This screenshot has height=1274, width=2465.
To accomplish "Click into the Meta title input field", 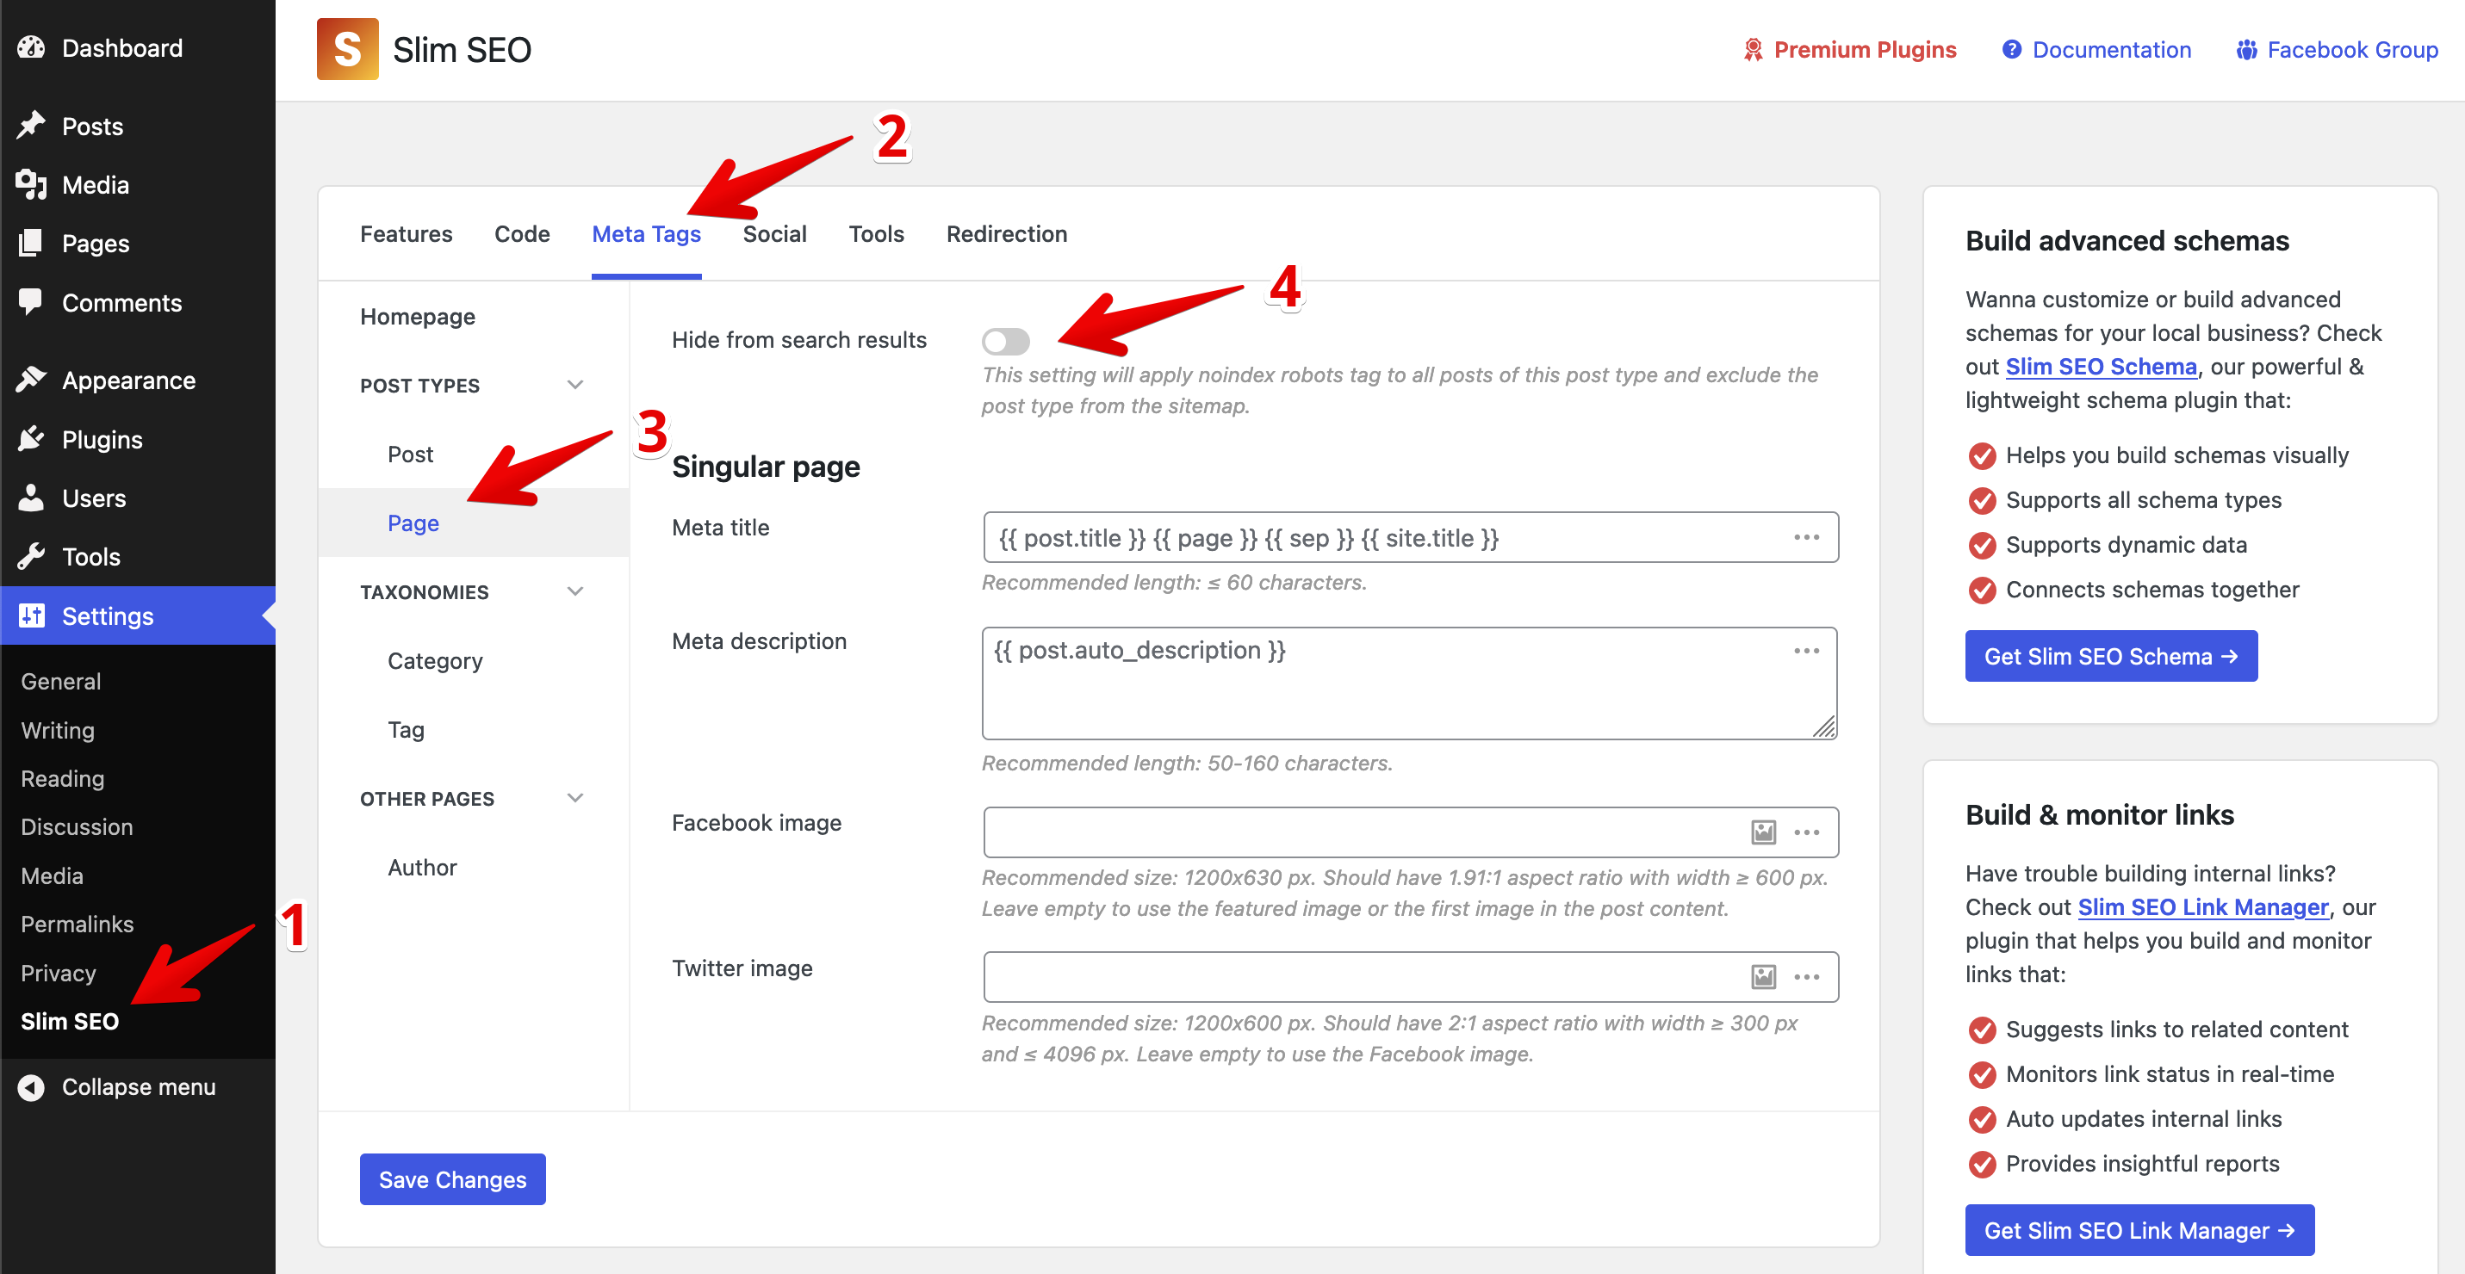I will click(x=1378, y=537).
